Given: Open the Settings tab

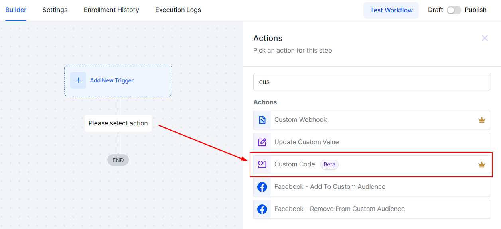Looking at the screenshot, I should pos(55,10).
